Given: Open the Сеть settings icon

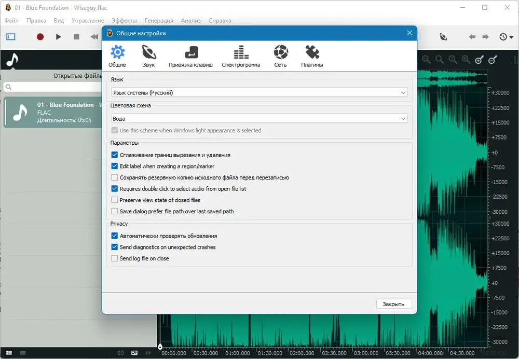Looking at the screenshot, I should 281,52.
